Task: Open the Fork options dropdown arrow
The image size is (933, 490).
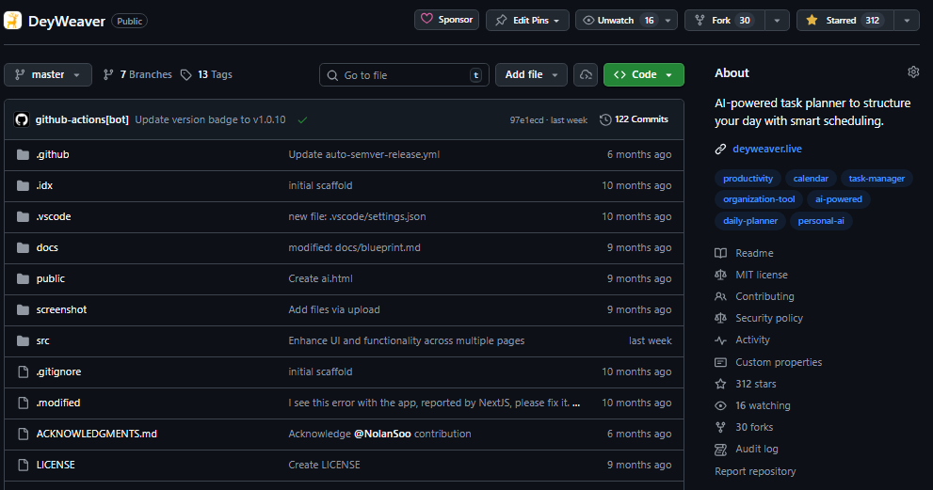Action: click(777, 20)
